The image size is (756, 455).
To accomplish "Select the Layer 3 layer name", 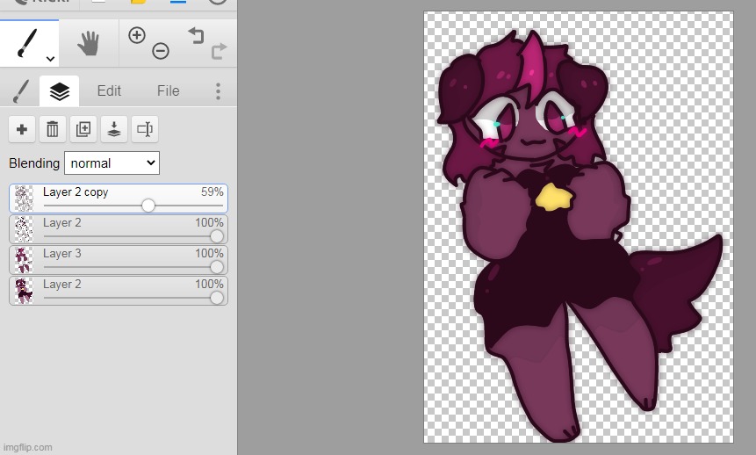I will (x=62, y=253).
